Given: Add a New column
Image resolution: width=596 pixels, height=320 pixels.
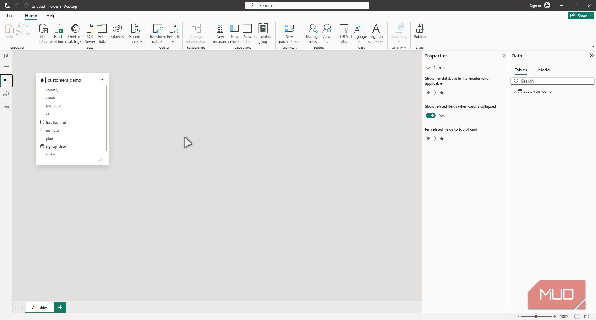Looking at the screenshot, I should click(234, 34).
